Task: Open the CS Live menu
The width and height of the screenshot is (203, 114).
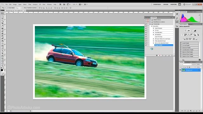Action: [x=187, y=4]
